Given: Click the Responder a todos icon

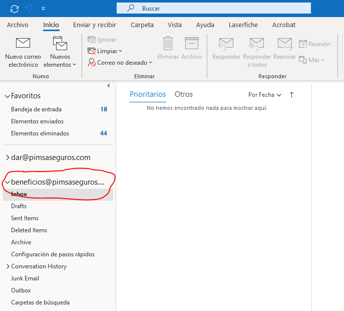Looking at the screenshot, I should (x=256, y=44).
